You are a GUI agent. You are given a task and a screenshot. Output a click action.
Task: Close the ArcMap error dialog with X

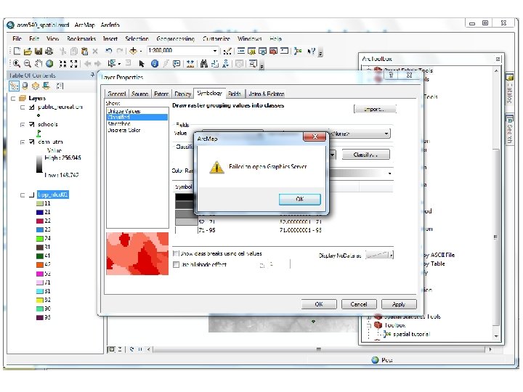pyautogui.click(x=315, y=136)
